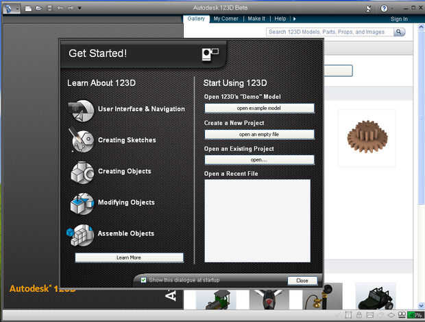Click the Open folder icon in quick toolbar
Screen dimensions: 425x322
click(x=39, y=8)
